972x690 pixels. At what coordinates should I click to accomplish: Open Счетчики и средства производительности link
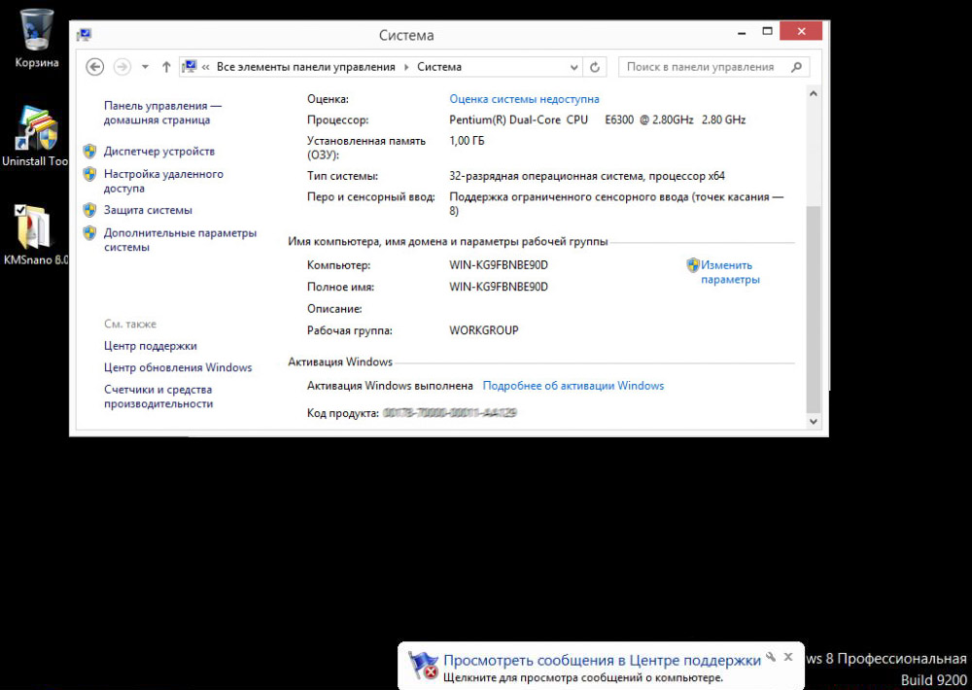pyautogui.click(x=158, y=397)
